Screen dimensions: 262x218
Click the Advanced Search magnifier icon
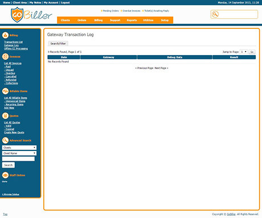tap(5, 140)
